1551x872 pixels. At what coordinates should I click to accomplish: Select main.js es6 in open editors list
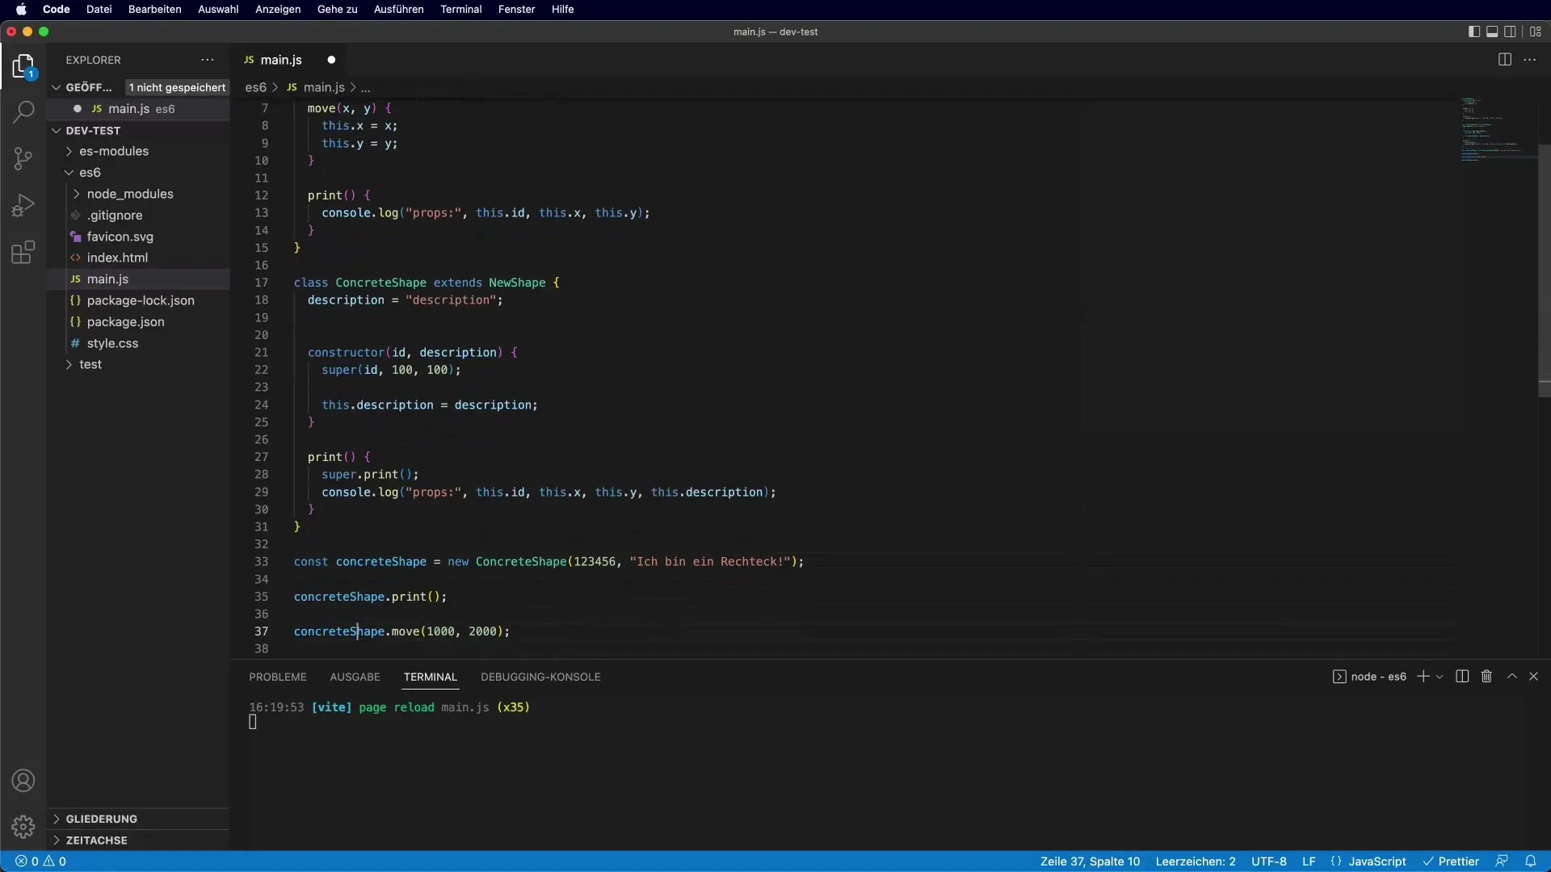point(138,109)
